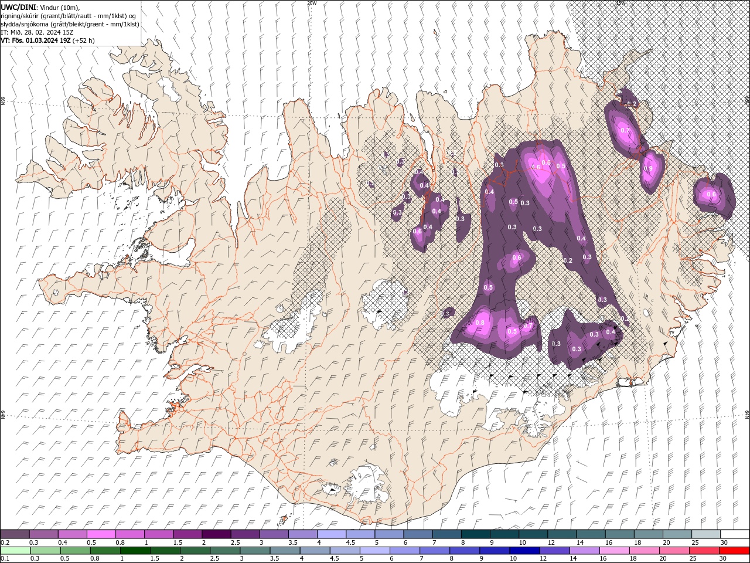
Task: Click the bright pink 0.5–0.8 swatch in upper legend row
Action: 101,534
